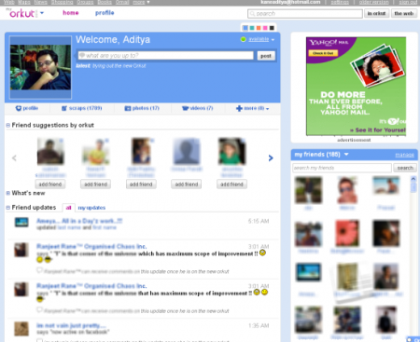Screen dimensions: 420x342
Task: Choose the blue theme color swatch
Action: coord(245,28)
